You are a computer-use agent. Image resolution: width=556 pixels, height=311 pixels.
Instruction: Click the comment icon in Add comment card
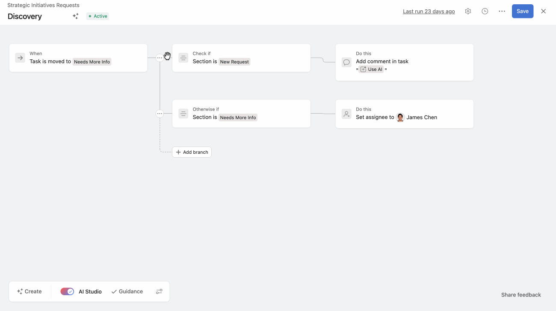pos(346,62)
